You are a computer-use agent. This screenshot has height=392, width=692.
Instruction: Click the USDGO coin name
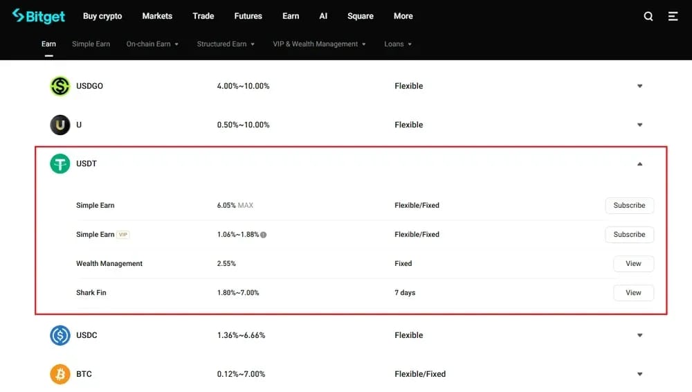(89, 86)
